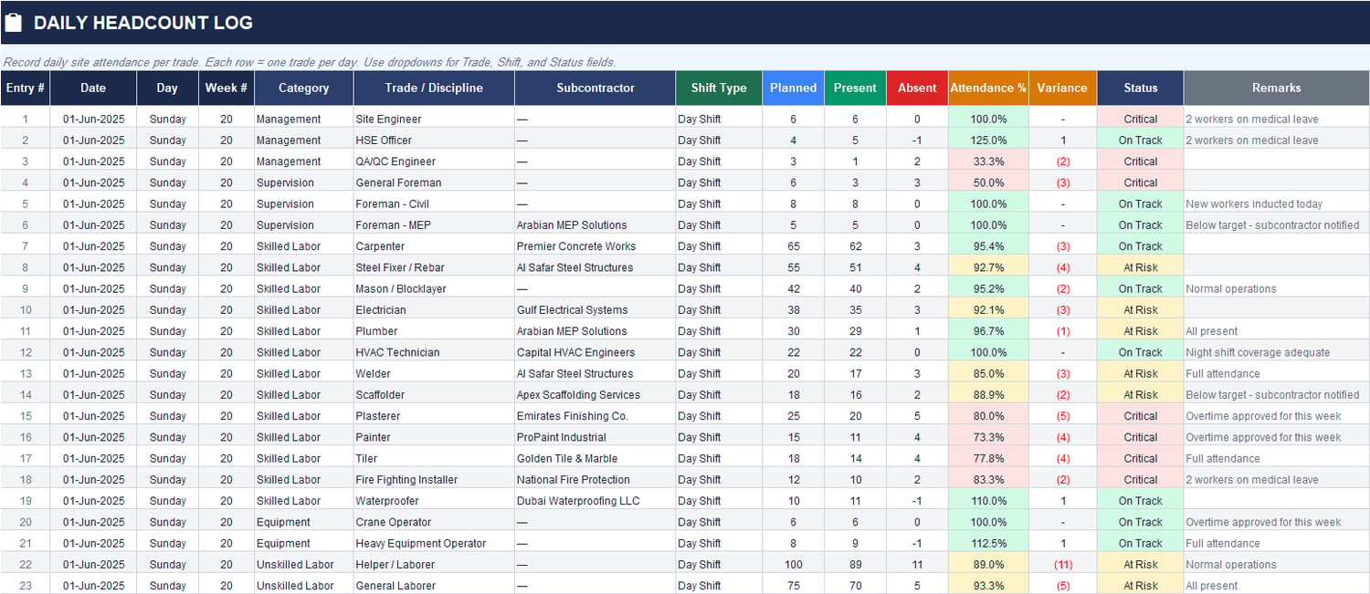Image resolution: width=1370 pixels, height=594 pixels.
Task: Click the Electrician trade cell
Action: (x=434, y=310)
